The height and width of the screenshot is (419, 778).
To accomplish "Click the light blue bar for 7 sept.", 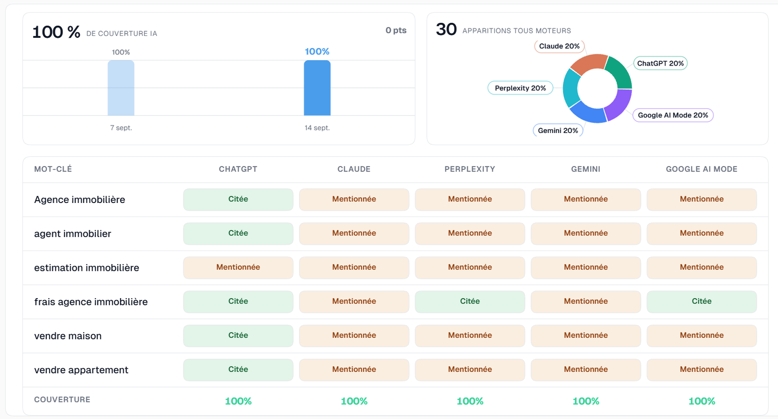I will 121,88.
